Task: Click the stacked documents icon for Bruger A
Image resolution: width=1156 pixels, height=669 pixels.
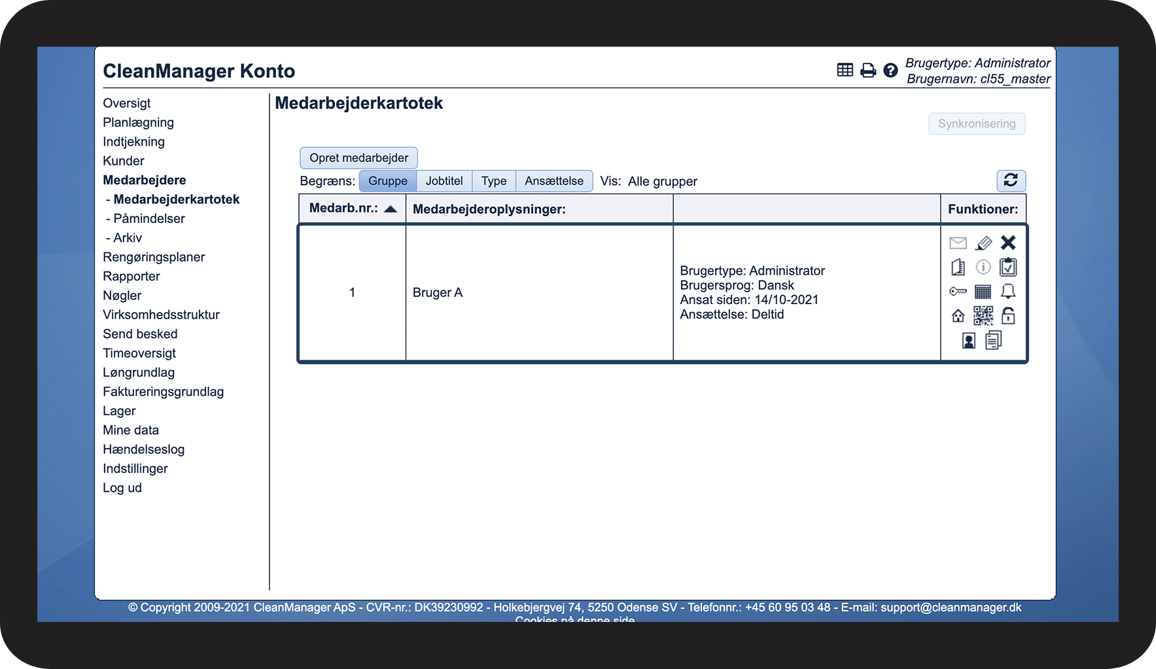Action: pos(993,340)
